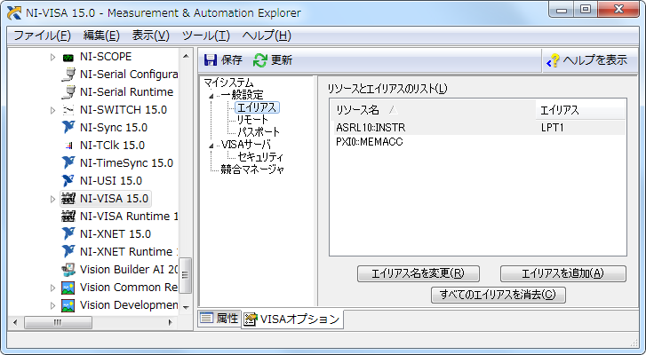Select NI-TClk 15.0 text in tree
The image size is (646, 355).
pyautogui.click(x=113, y=146)
